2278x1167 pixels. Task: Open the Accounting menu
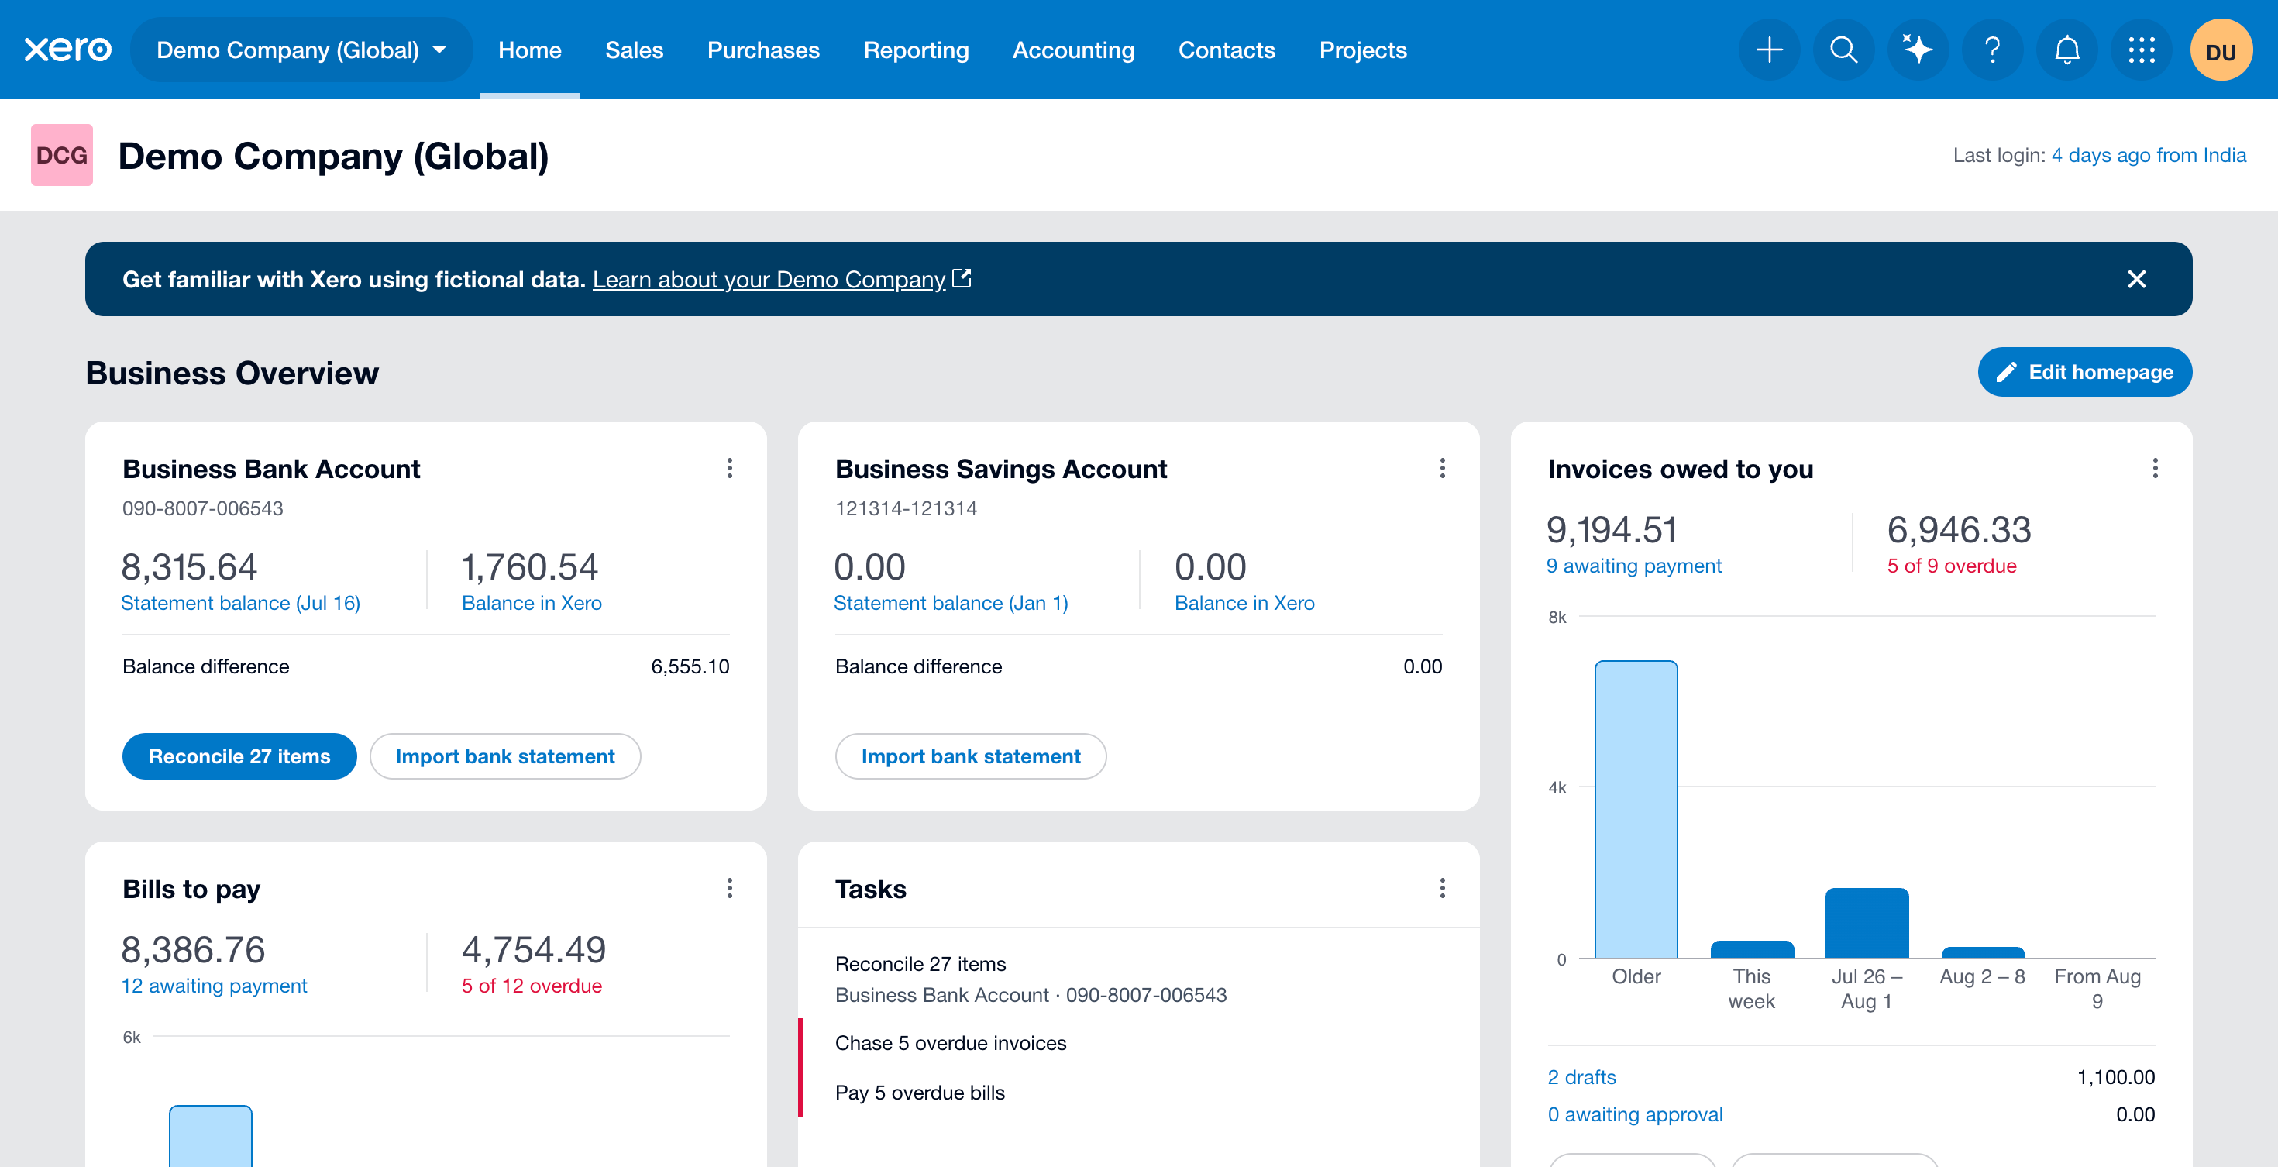coord(1074,50)
